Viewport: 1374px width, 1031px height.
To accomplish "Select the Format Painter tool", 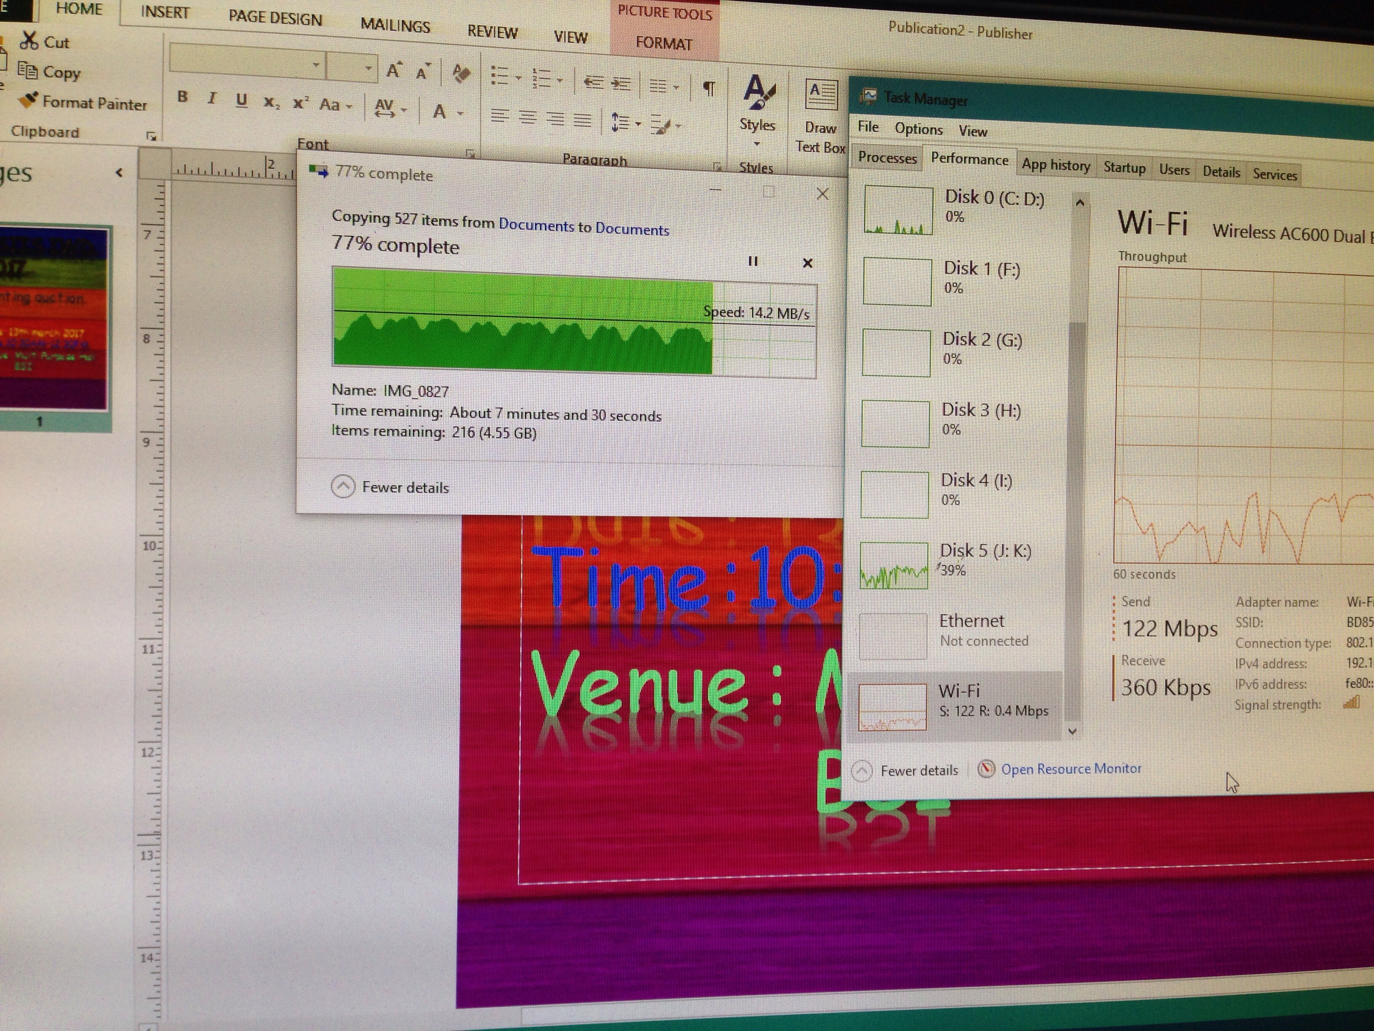I will [x=83, y=102].
